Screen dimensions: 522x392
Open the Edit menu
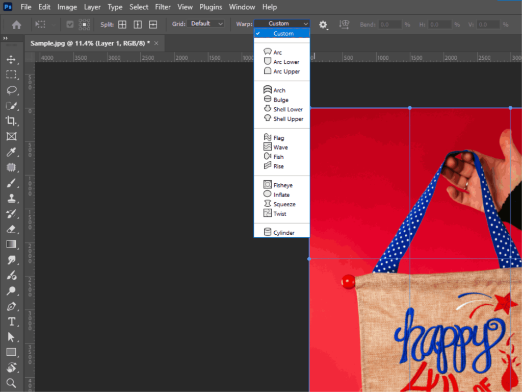tap(44, 7)
